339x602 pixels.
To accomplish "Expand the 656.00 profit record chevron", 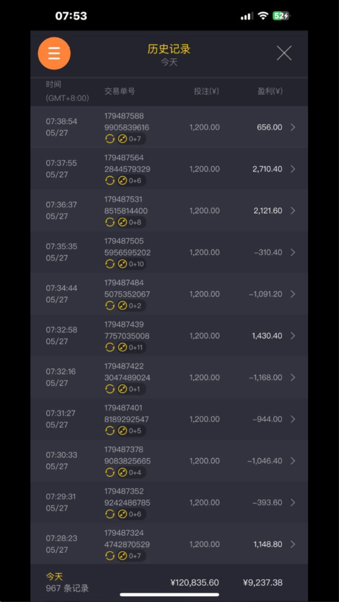I will [293, 127].
